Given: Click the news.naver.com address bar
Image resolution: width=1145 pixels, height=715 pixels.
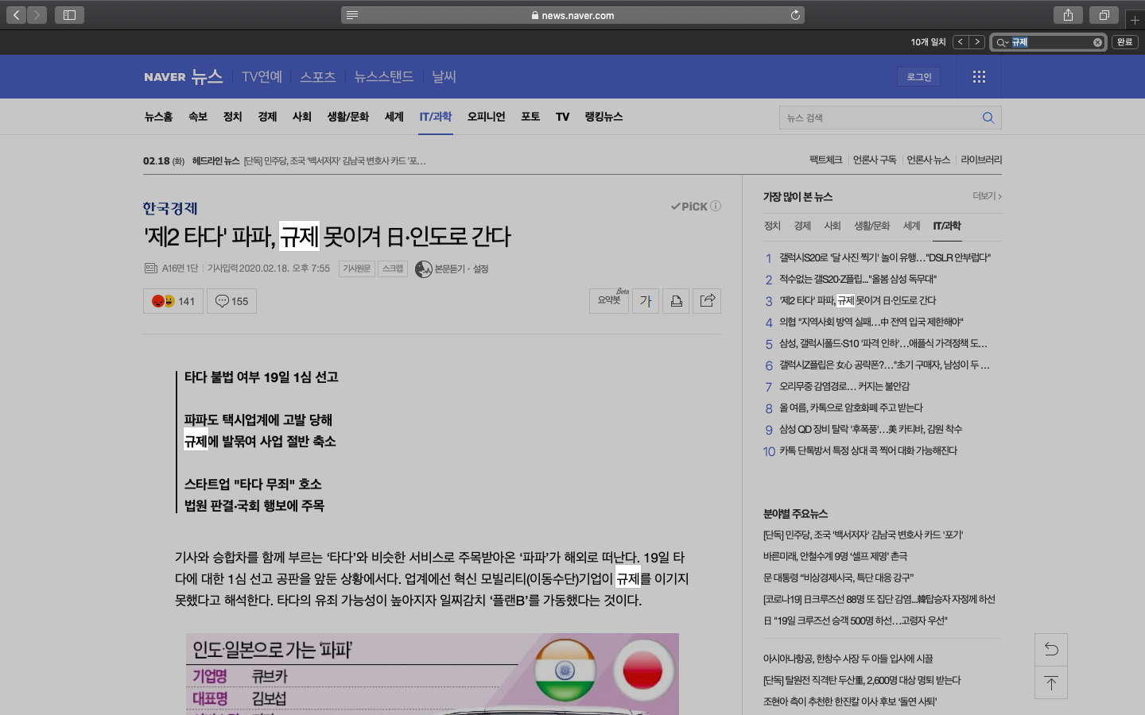Looking at the screenshot, I should 572,15.
